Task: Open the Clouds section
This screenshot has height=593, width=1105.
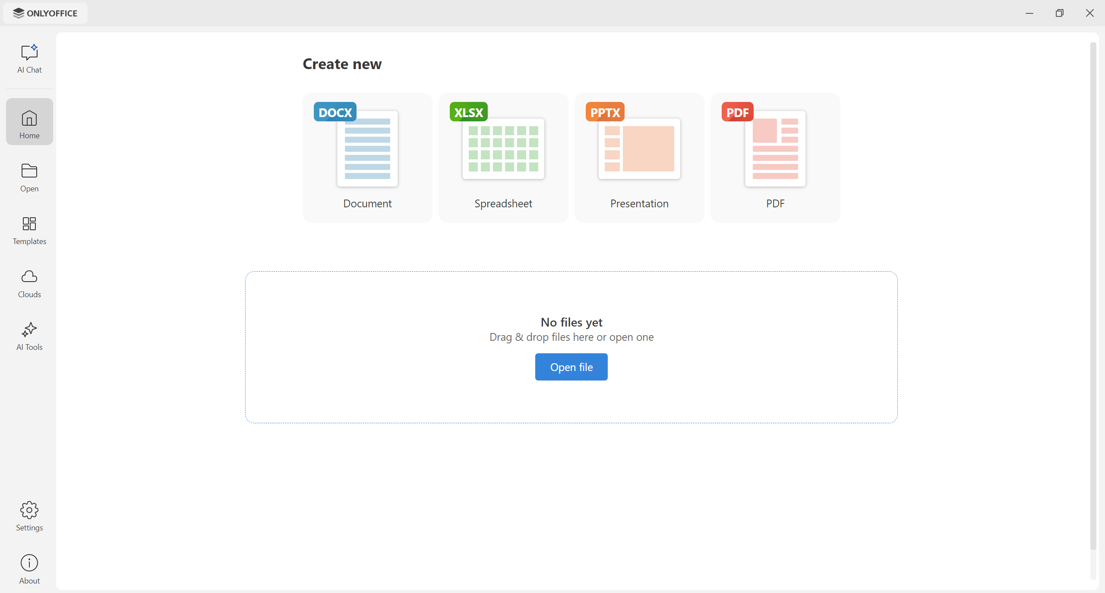Action: (x=29, y=284)
